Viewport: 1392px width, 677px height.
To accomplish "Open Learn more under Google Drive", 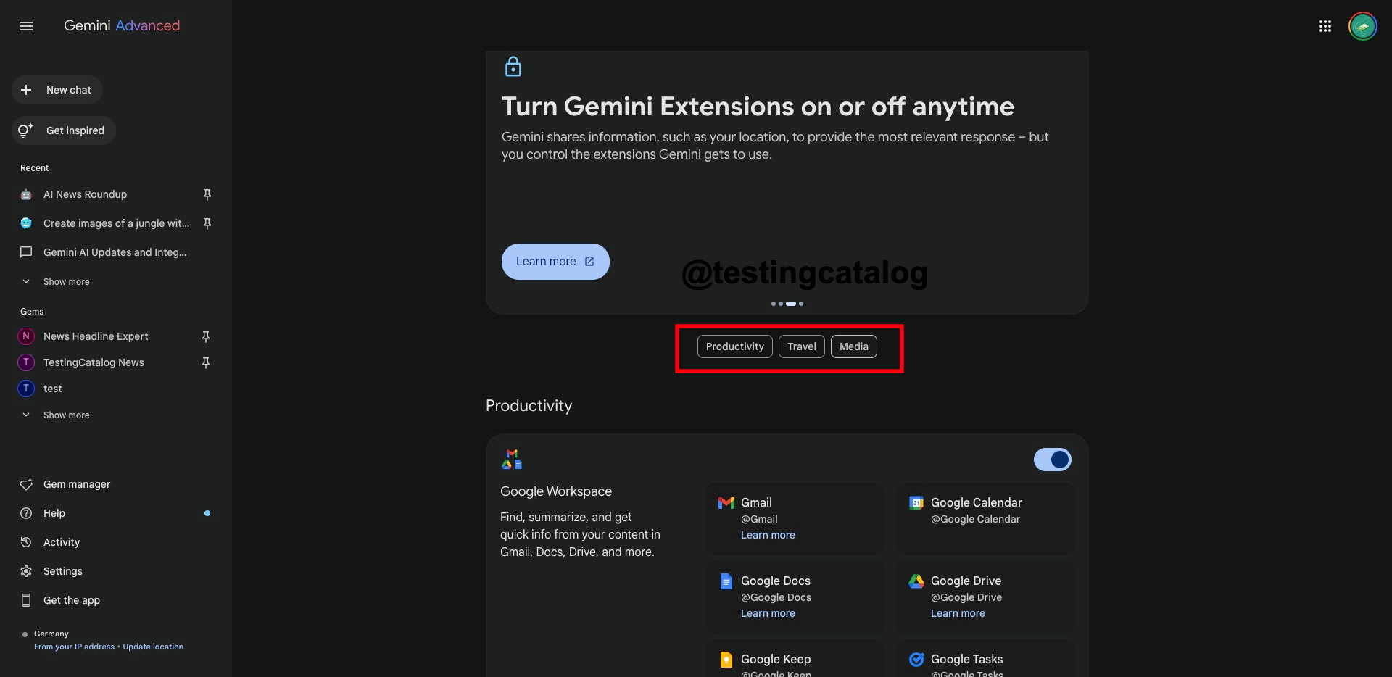I will pos(958,613).
